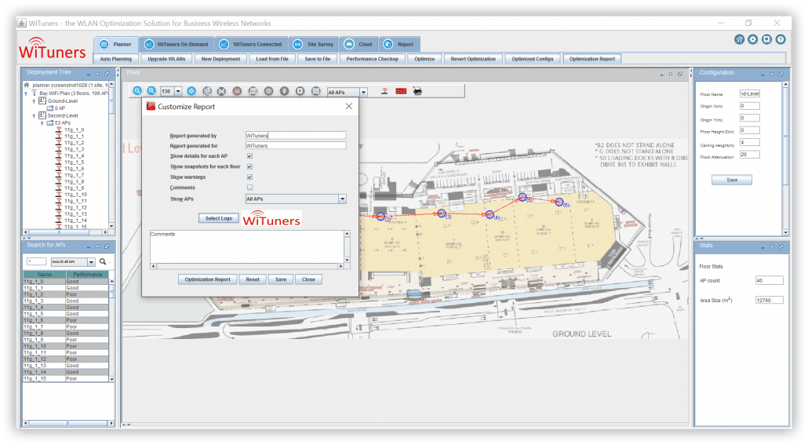The height and width of the screenshot is (445, 808).
Task: Collapse the 53 APs tree node
Action: coord(42,123)
